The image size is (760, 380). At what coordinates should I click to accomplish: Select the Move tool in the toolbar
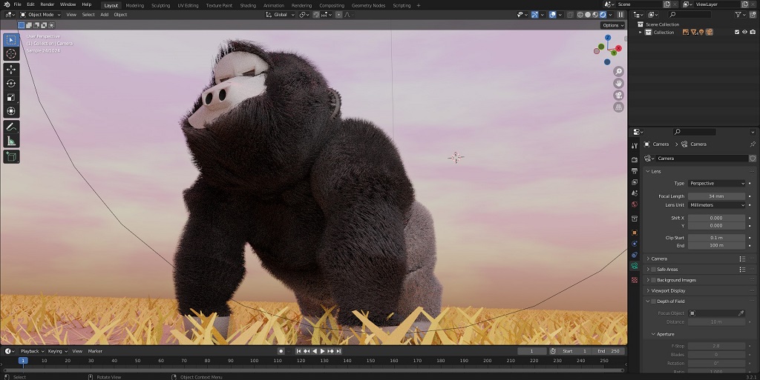(11, 70)
